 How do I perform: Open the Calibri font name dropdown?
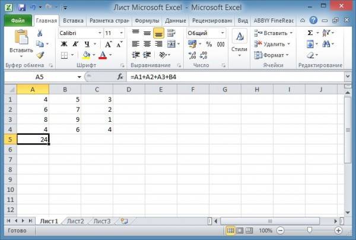[x=97, y=33]
